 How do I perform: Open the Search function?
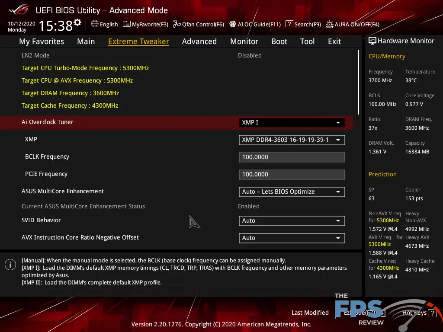click(x=303, y=24)
